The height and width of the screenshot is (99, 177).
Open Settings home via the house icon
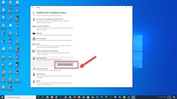[x=34, y=13]
